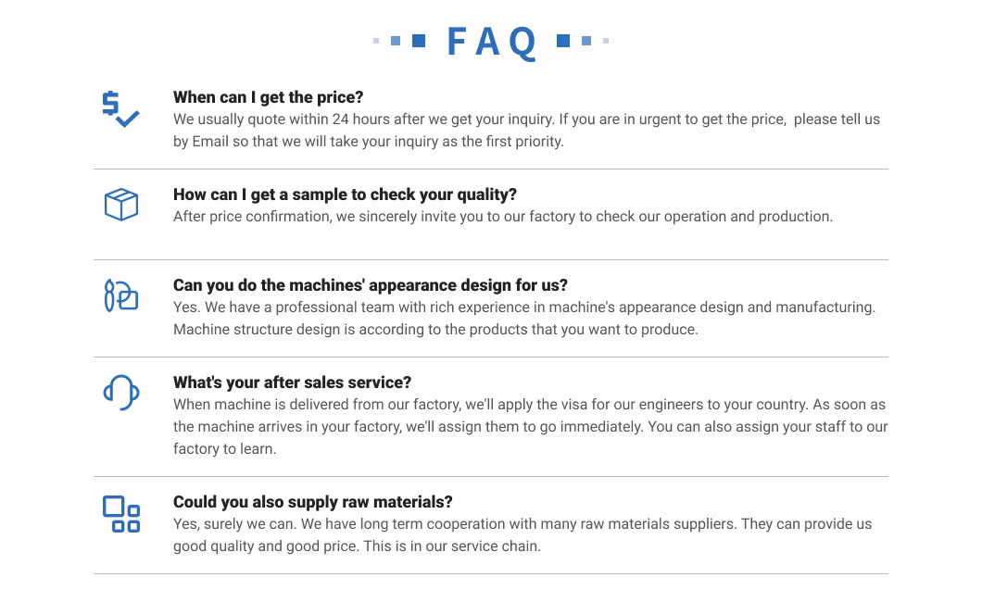Click the FAQ heading title
982x602 pixels.
click(x=491, y=42)
